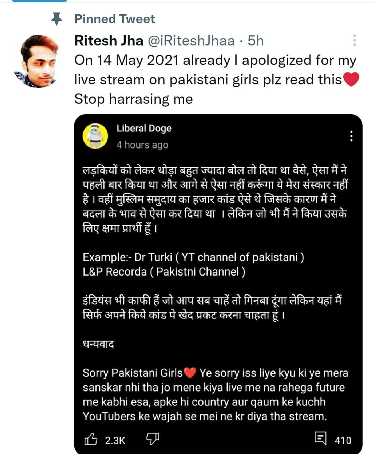Viewport: 374px width, 454px height.
Task: Click the Liberal Doge channel name
Action: 144,128
